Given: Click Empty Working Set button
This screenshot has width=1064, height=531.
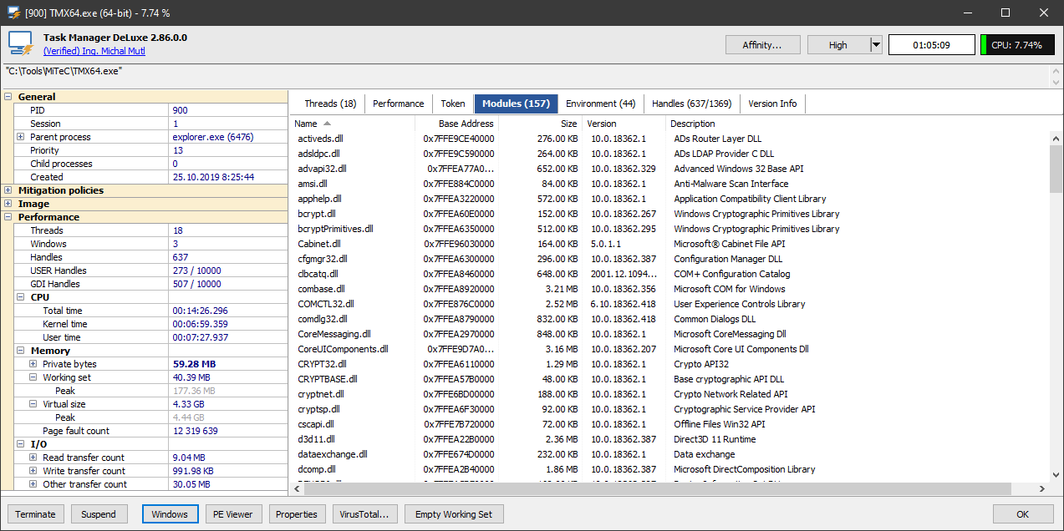Looking at the screenshot, I should click(454, 514).
